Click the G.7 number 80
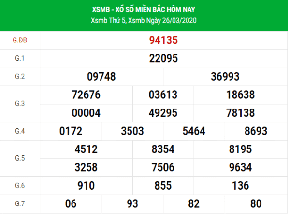 [x=256, y=203]
